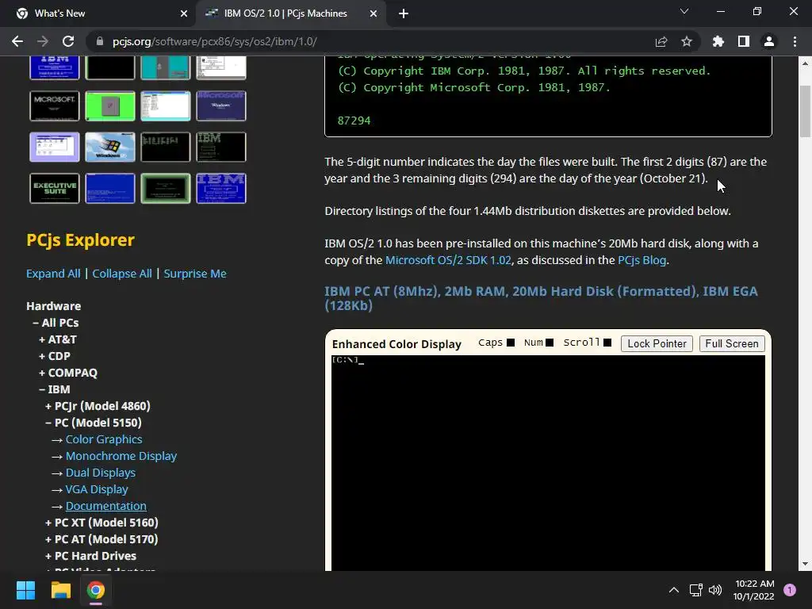
Task: Open the network status tray icon
Action: [x=695, y=590]
